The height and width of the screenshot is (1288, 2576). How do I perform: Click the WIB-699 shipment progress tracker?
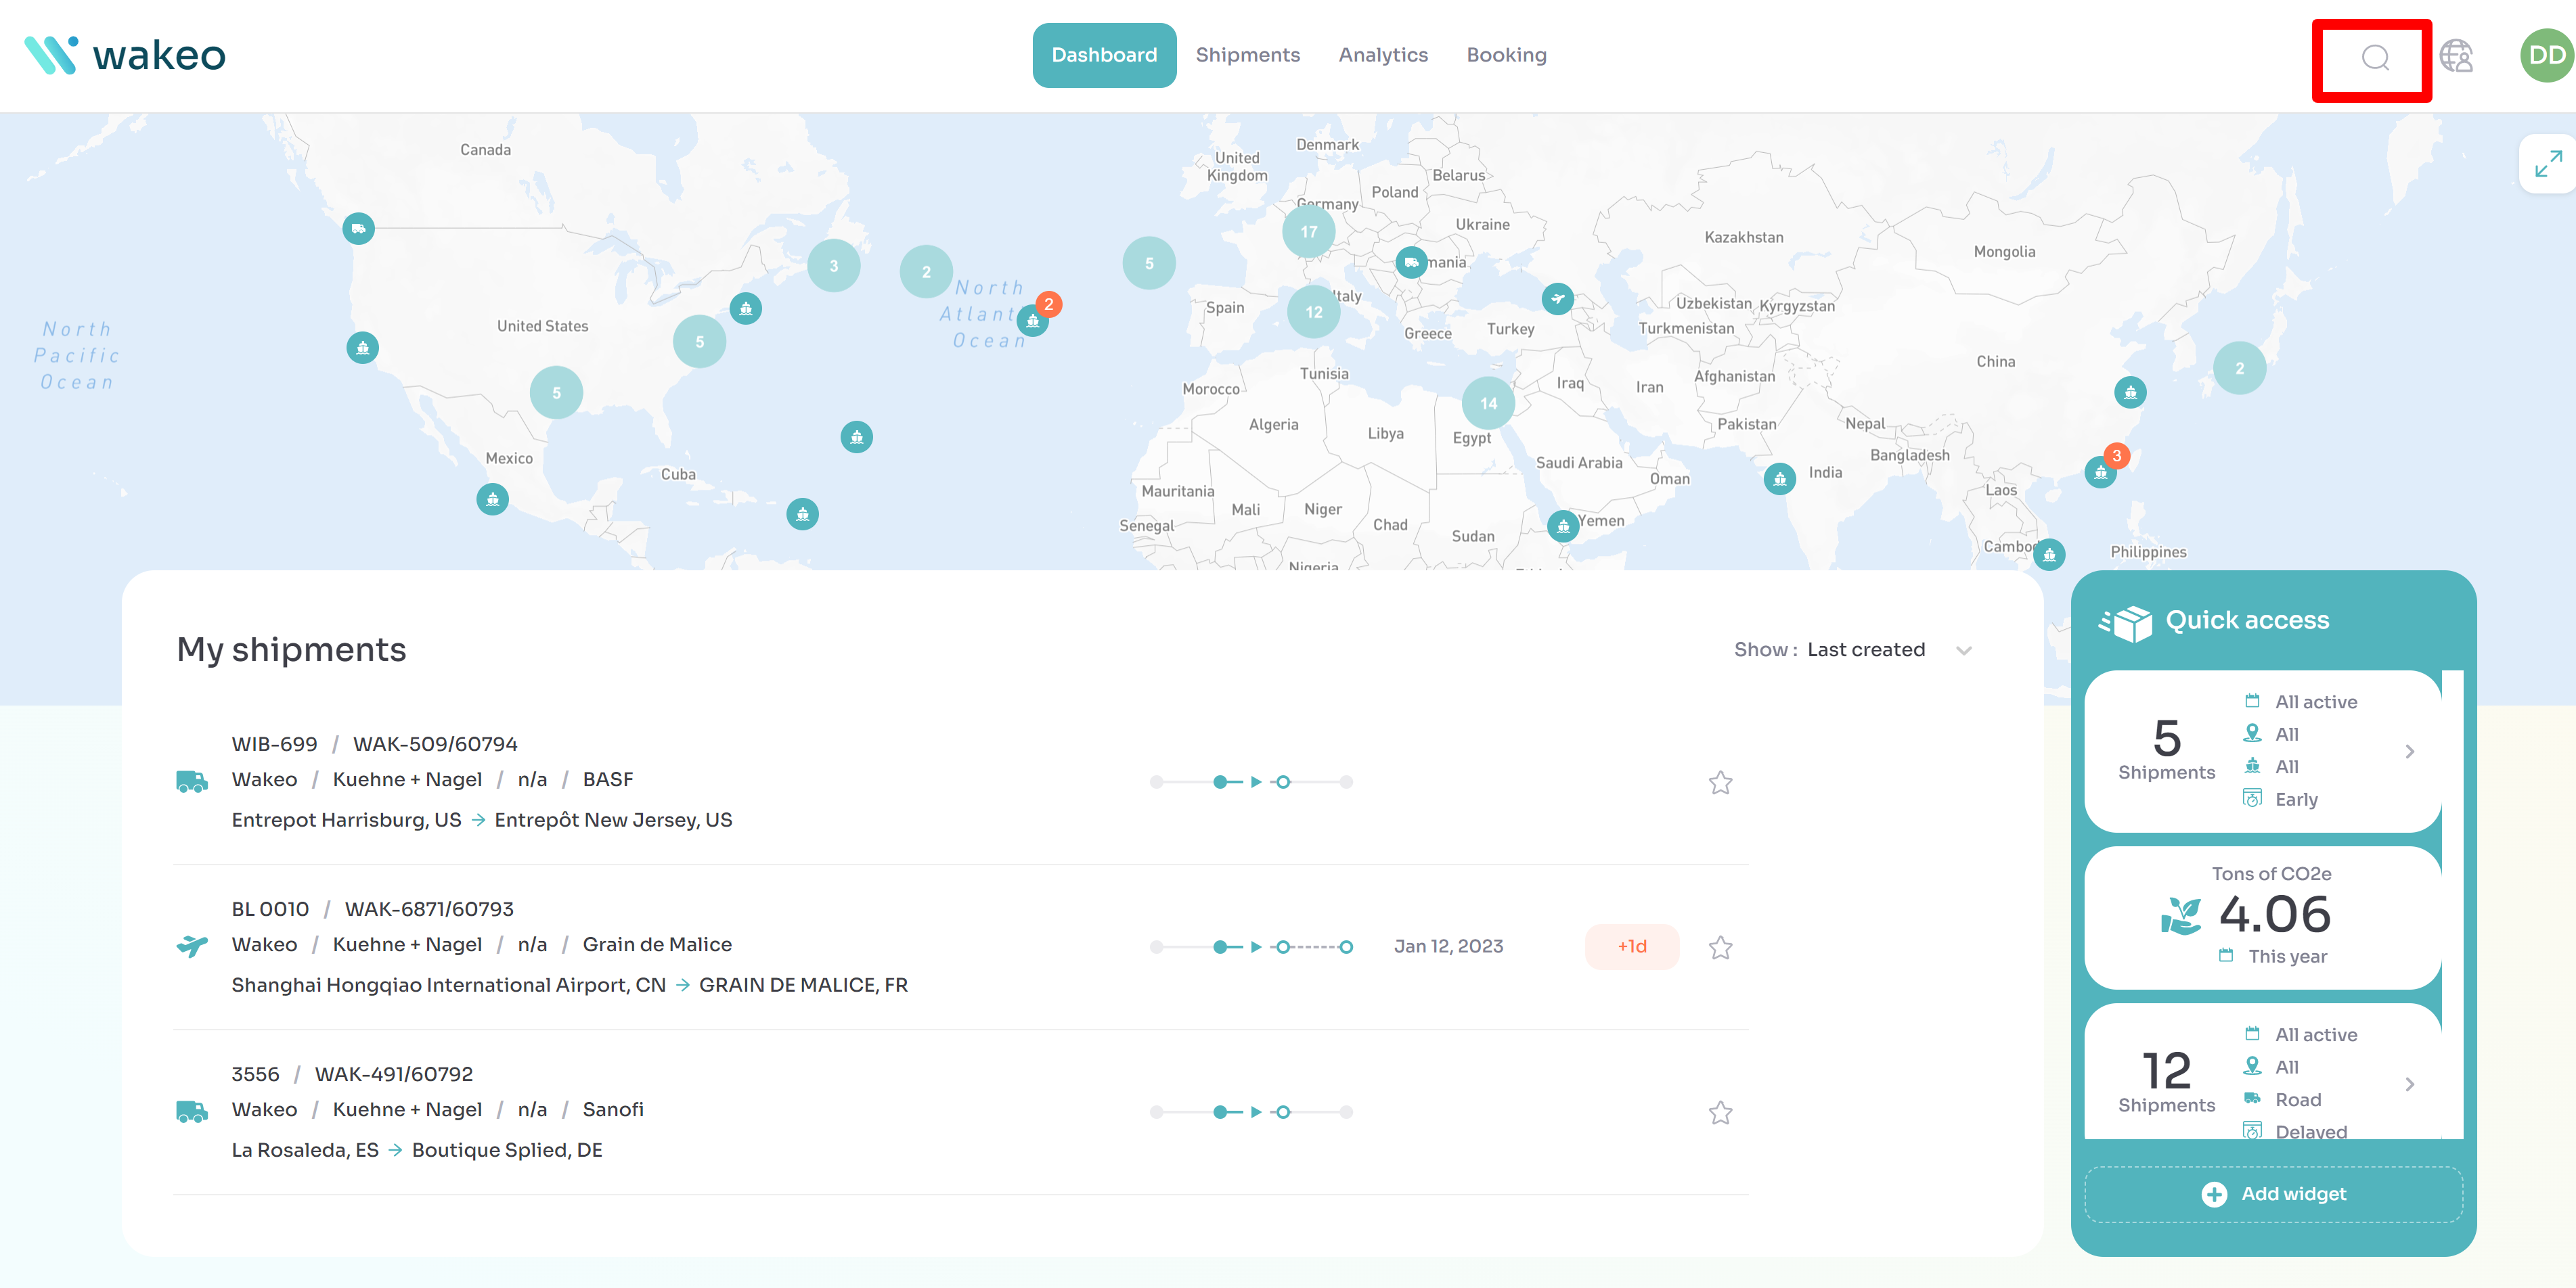(x=1251, y=783)
